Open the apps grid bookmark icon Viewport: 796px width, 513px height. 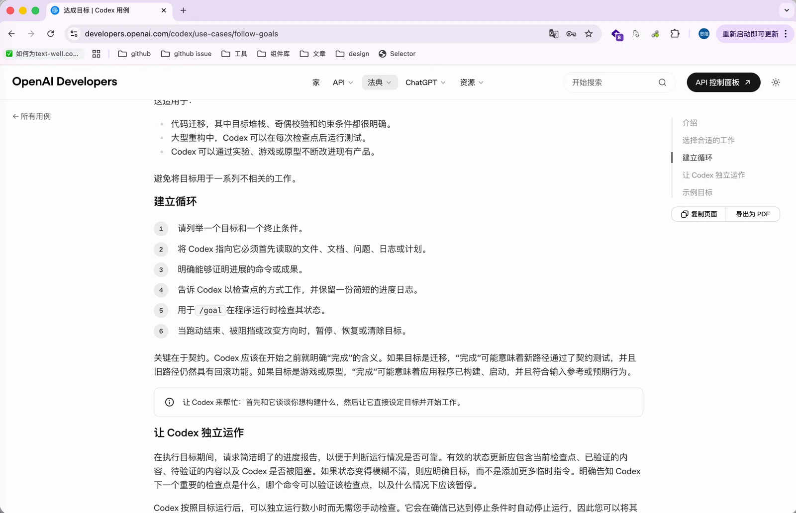click(97, 54)
